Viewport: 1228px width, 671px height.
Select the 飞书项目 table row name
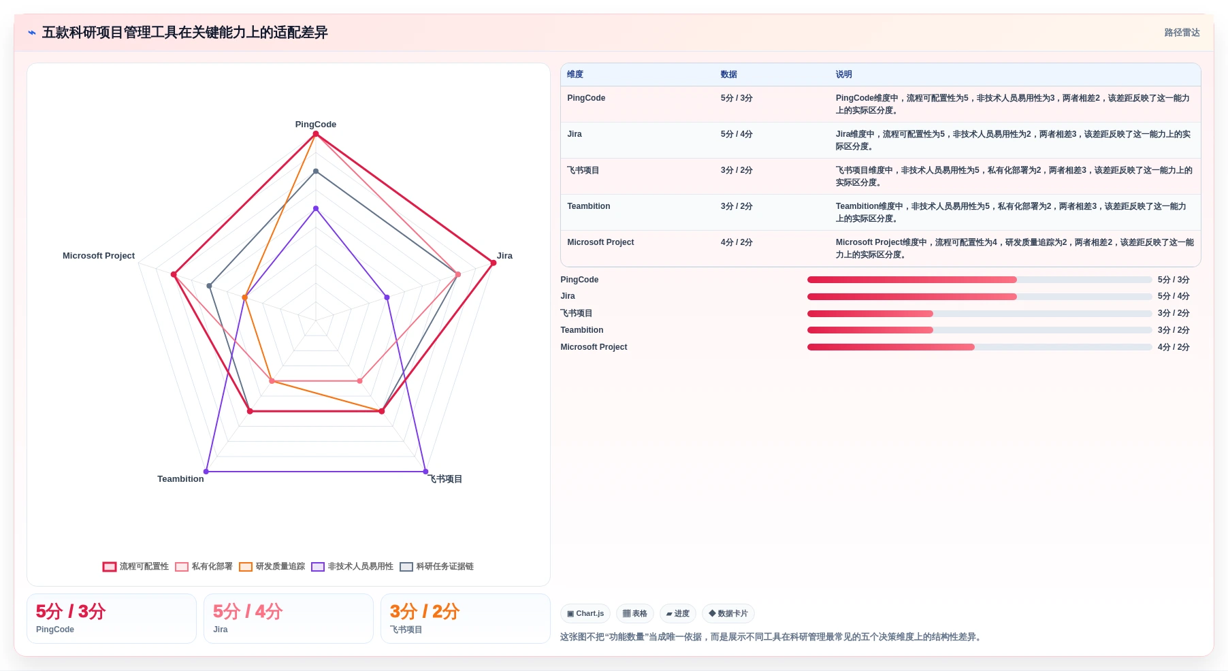[583, 170]
